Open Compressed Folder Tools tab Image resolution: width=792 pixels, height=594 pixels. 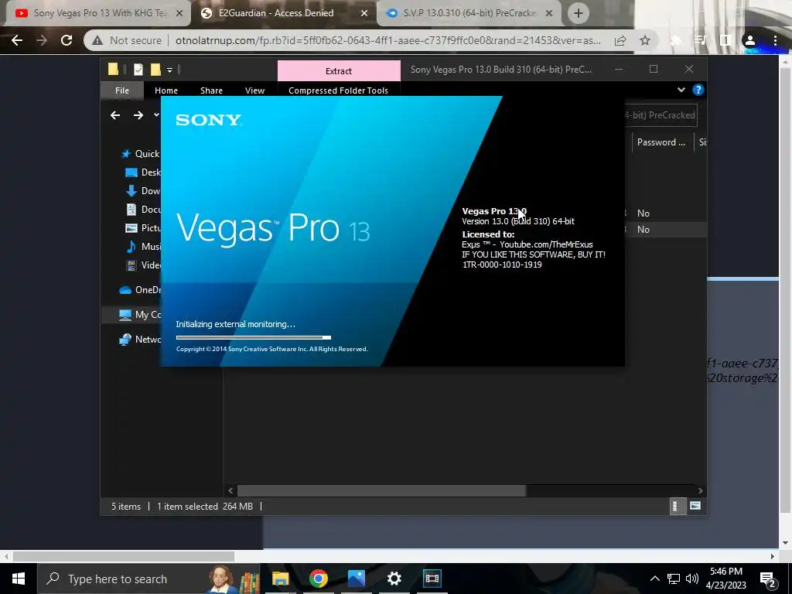(x=339, y=90)
